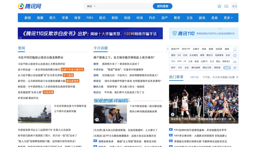Play the NBA top-ten video thumbnail
Viewport: 256px width, 147px height.
click(x=204, y=104)
